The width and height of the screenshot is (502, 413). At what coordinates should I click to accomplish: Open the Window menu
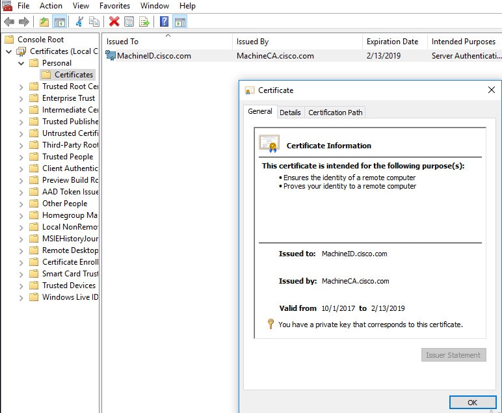click(x=155, y=6)
